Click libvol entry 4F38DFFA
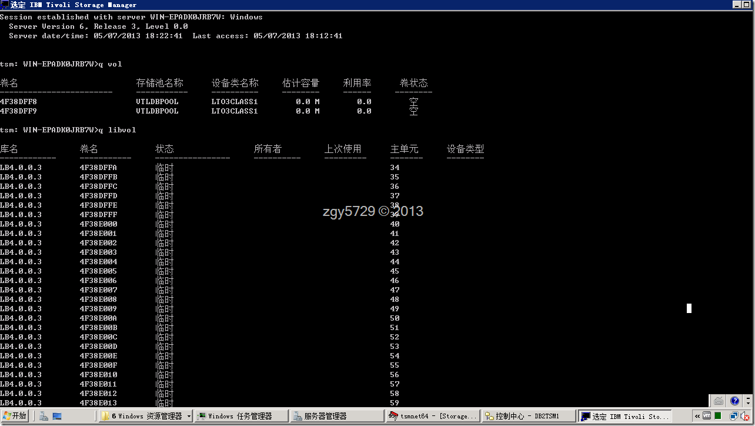 [x=98, y=167]
